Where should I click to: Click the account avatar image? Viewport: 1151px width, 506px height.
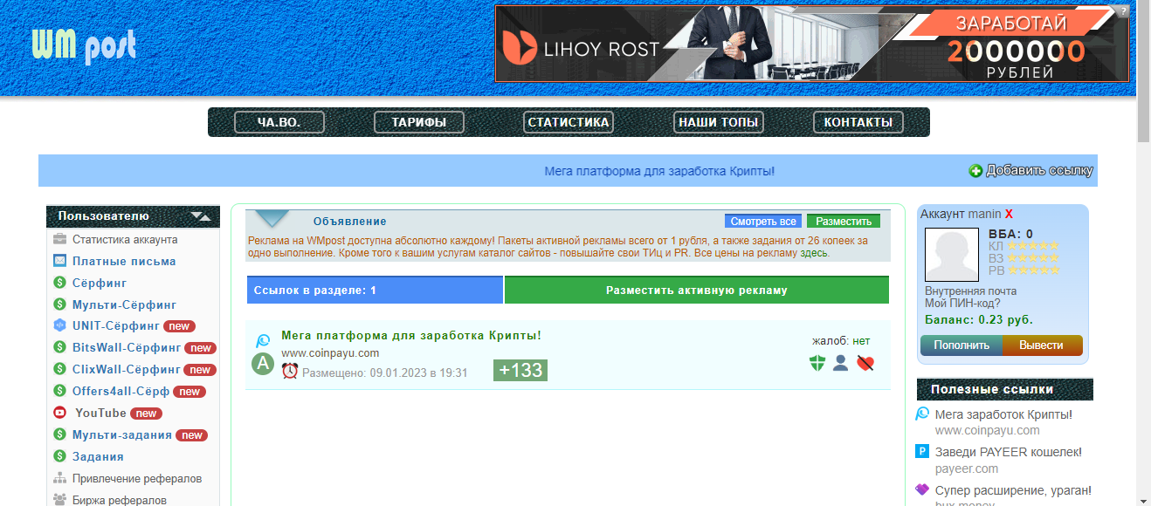[953, 255]
